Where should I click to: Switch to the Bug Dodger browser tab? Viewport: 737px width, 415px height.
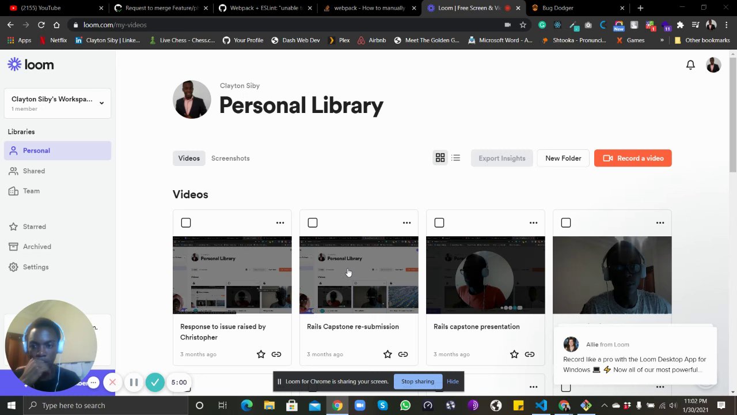point(579,8)
